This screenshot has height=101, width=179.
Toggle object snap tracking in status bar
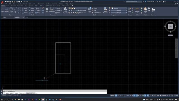pyautogui.click(x=134, y=95)
